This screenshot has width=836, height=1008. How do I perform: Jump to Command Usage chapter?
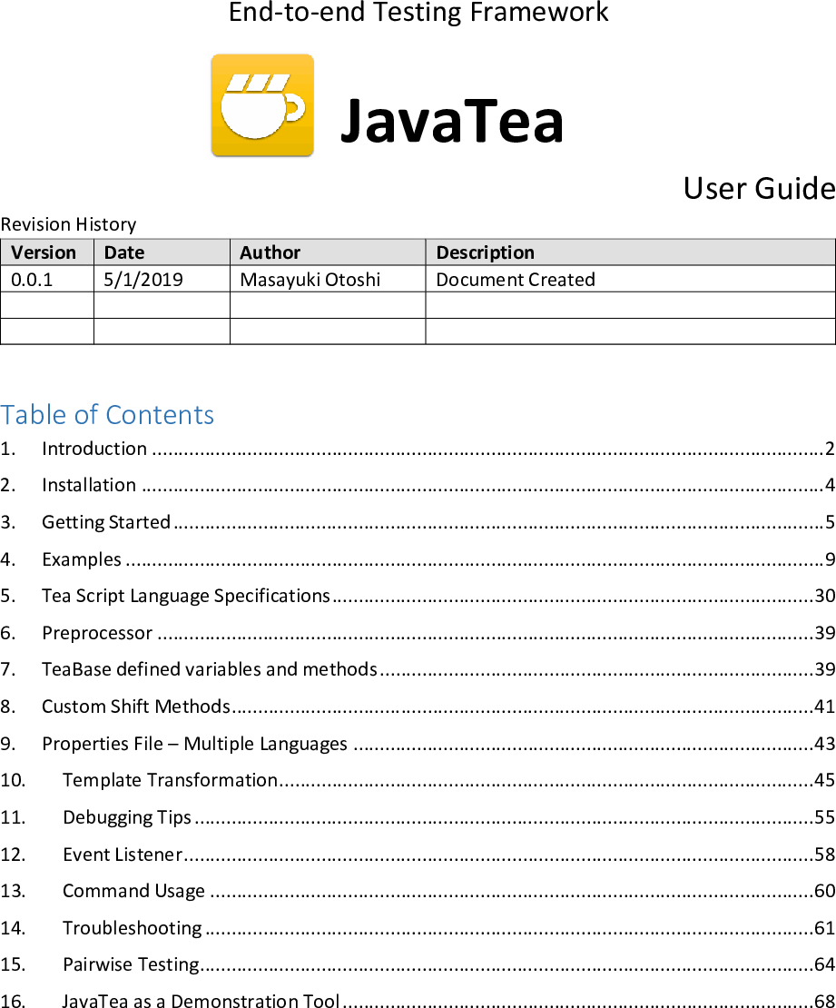click(134, 891)
